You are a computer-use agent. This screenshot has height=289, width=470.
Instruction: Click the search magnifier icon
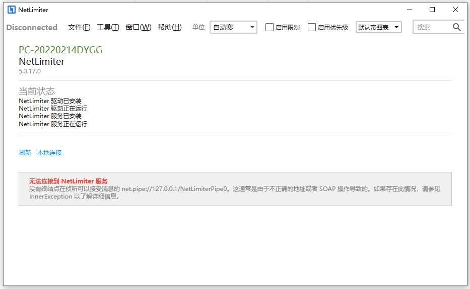456,27
